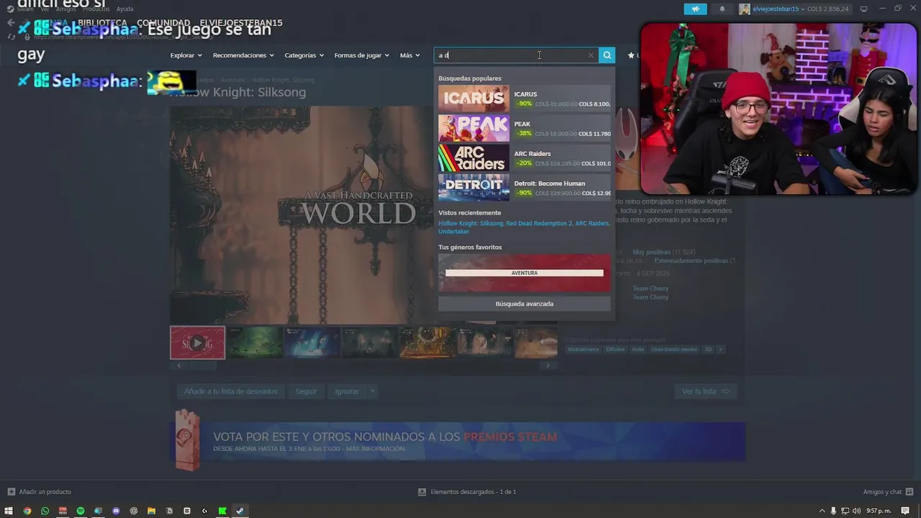921x518 pixels.
Task: Expand the Categorías dropdown
Action: click(x=304, y=55)
